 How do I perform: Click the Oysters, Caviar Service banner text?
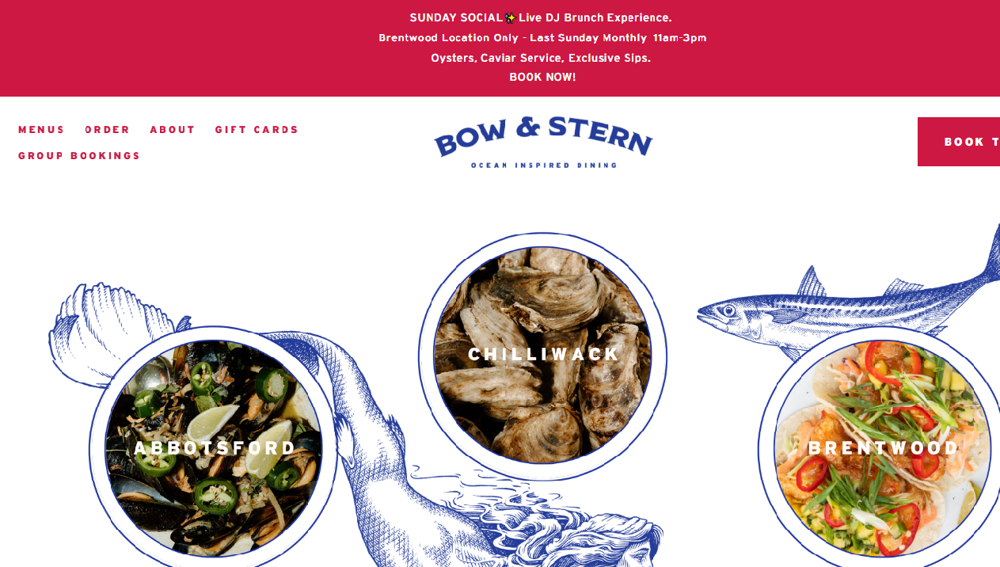point(541,58)
